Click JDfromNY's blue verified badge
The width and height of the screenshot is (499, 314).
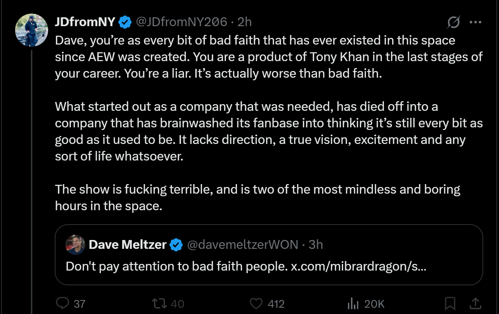125,22
